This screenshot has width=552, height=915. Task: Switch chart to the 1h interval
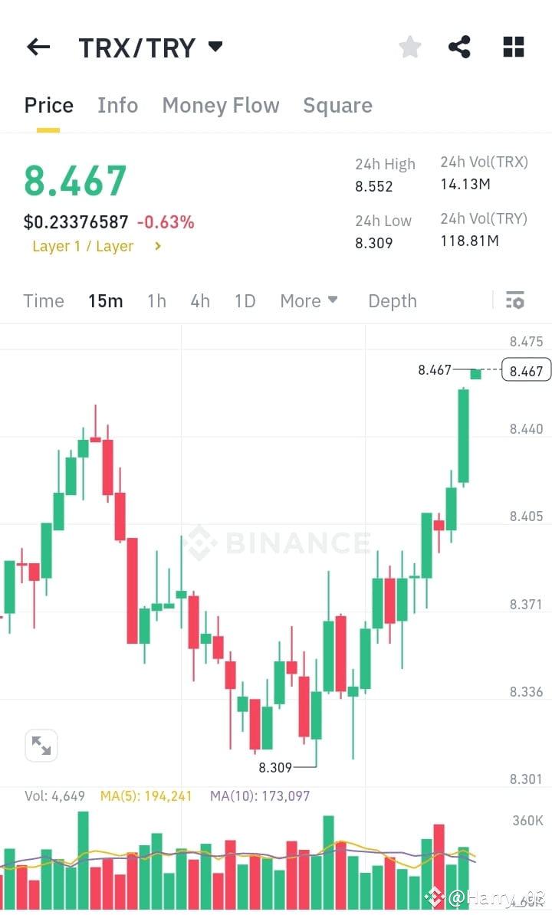tap(156, 300)
